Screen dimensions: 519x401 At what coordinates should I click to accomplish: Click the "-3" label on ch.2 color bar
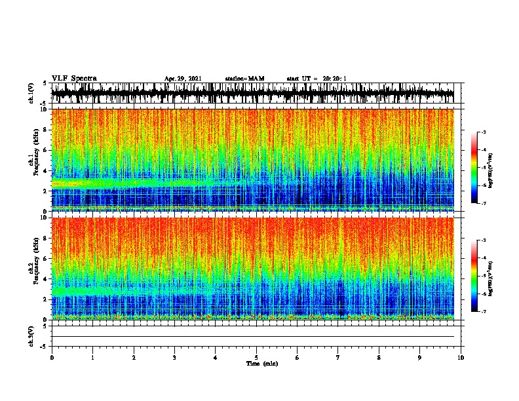484,240
